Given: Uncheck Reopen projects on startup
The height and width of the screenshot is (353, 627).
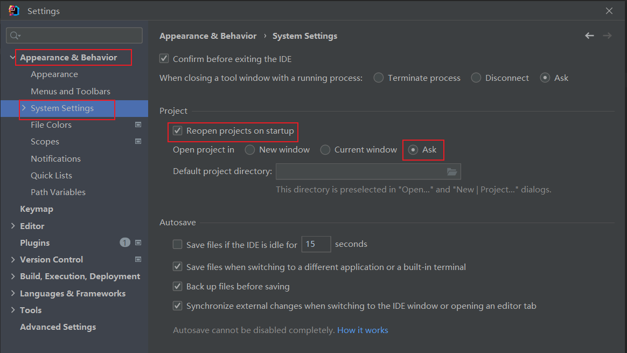Looking at the screenshot, I should pos(177,131).
